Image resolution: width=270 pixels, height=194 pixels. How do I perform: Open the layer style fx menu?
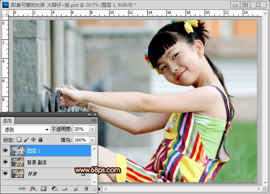point(33,189)
